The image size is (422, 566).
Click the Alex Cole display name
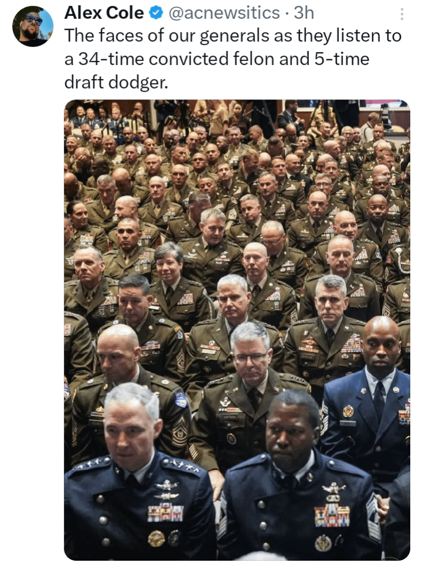tap(104, 13)
